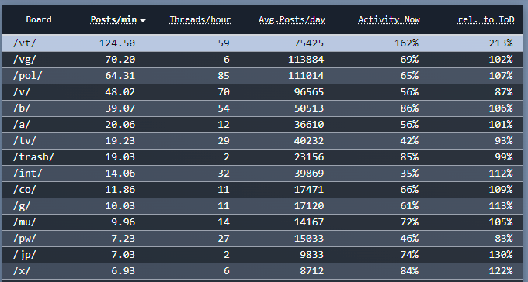
Task: Click the 11.86 posts/min value
Action: [120, 190]
